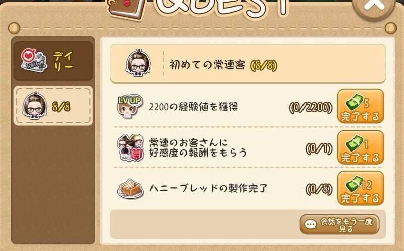Click 会話をもう一度見る replay conversation button
Image resolution: width=404 pixels, height=251 pixels.
click(339, 224)
